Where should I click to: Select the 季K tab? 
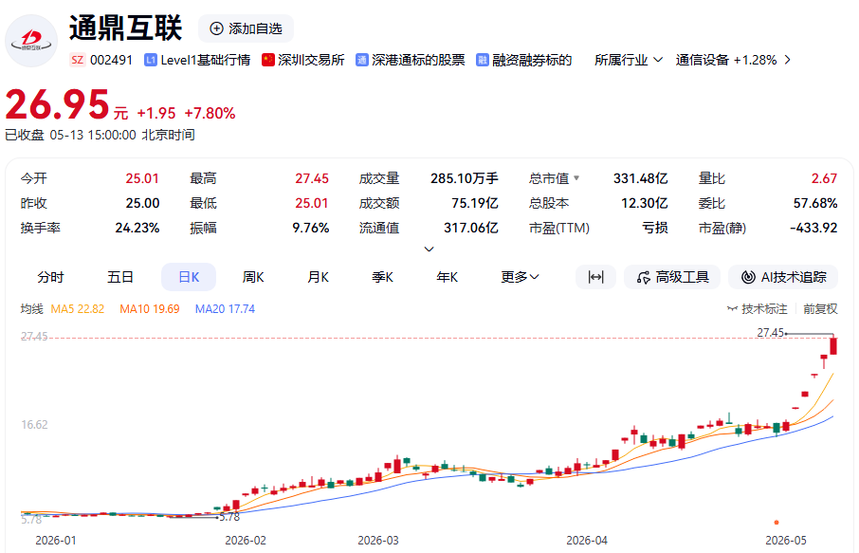(x=382, y=277)
